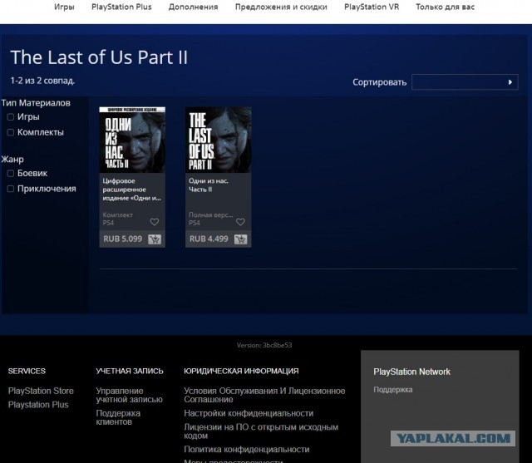532x463 pixels.
Task: Open the Сортировать dropdown
Action: pos(465,82)
